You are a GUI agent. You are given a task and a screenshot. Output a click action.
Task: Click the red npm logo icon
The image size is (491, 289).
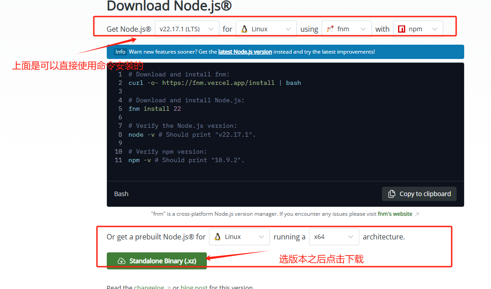tap(402, 29)
